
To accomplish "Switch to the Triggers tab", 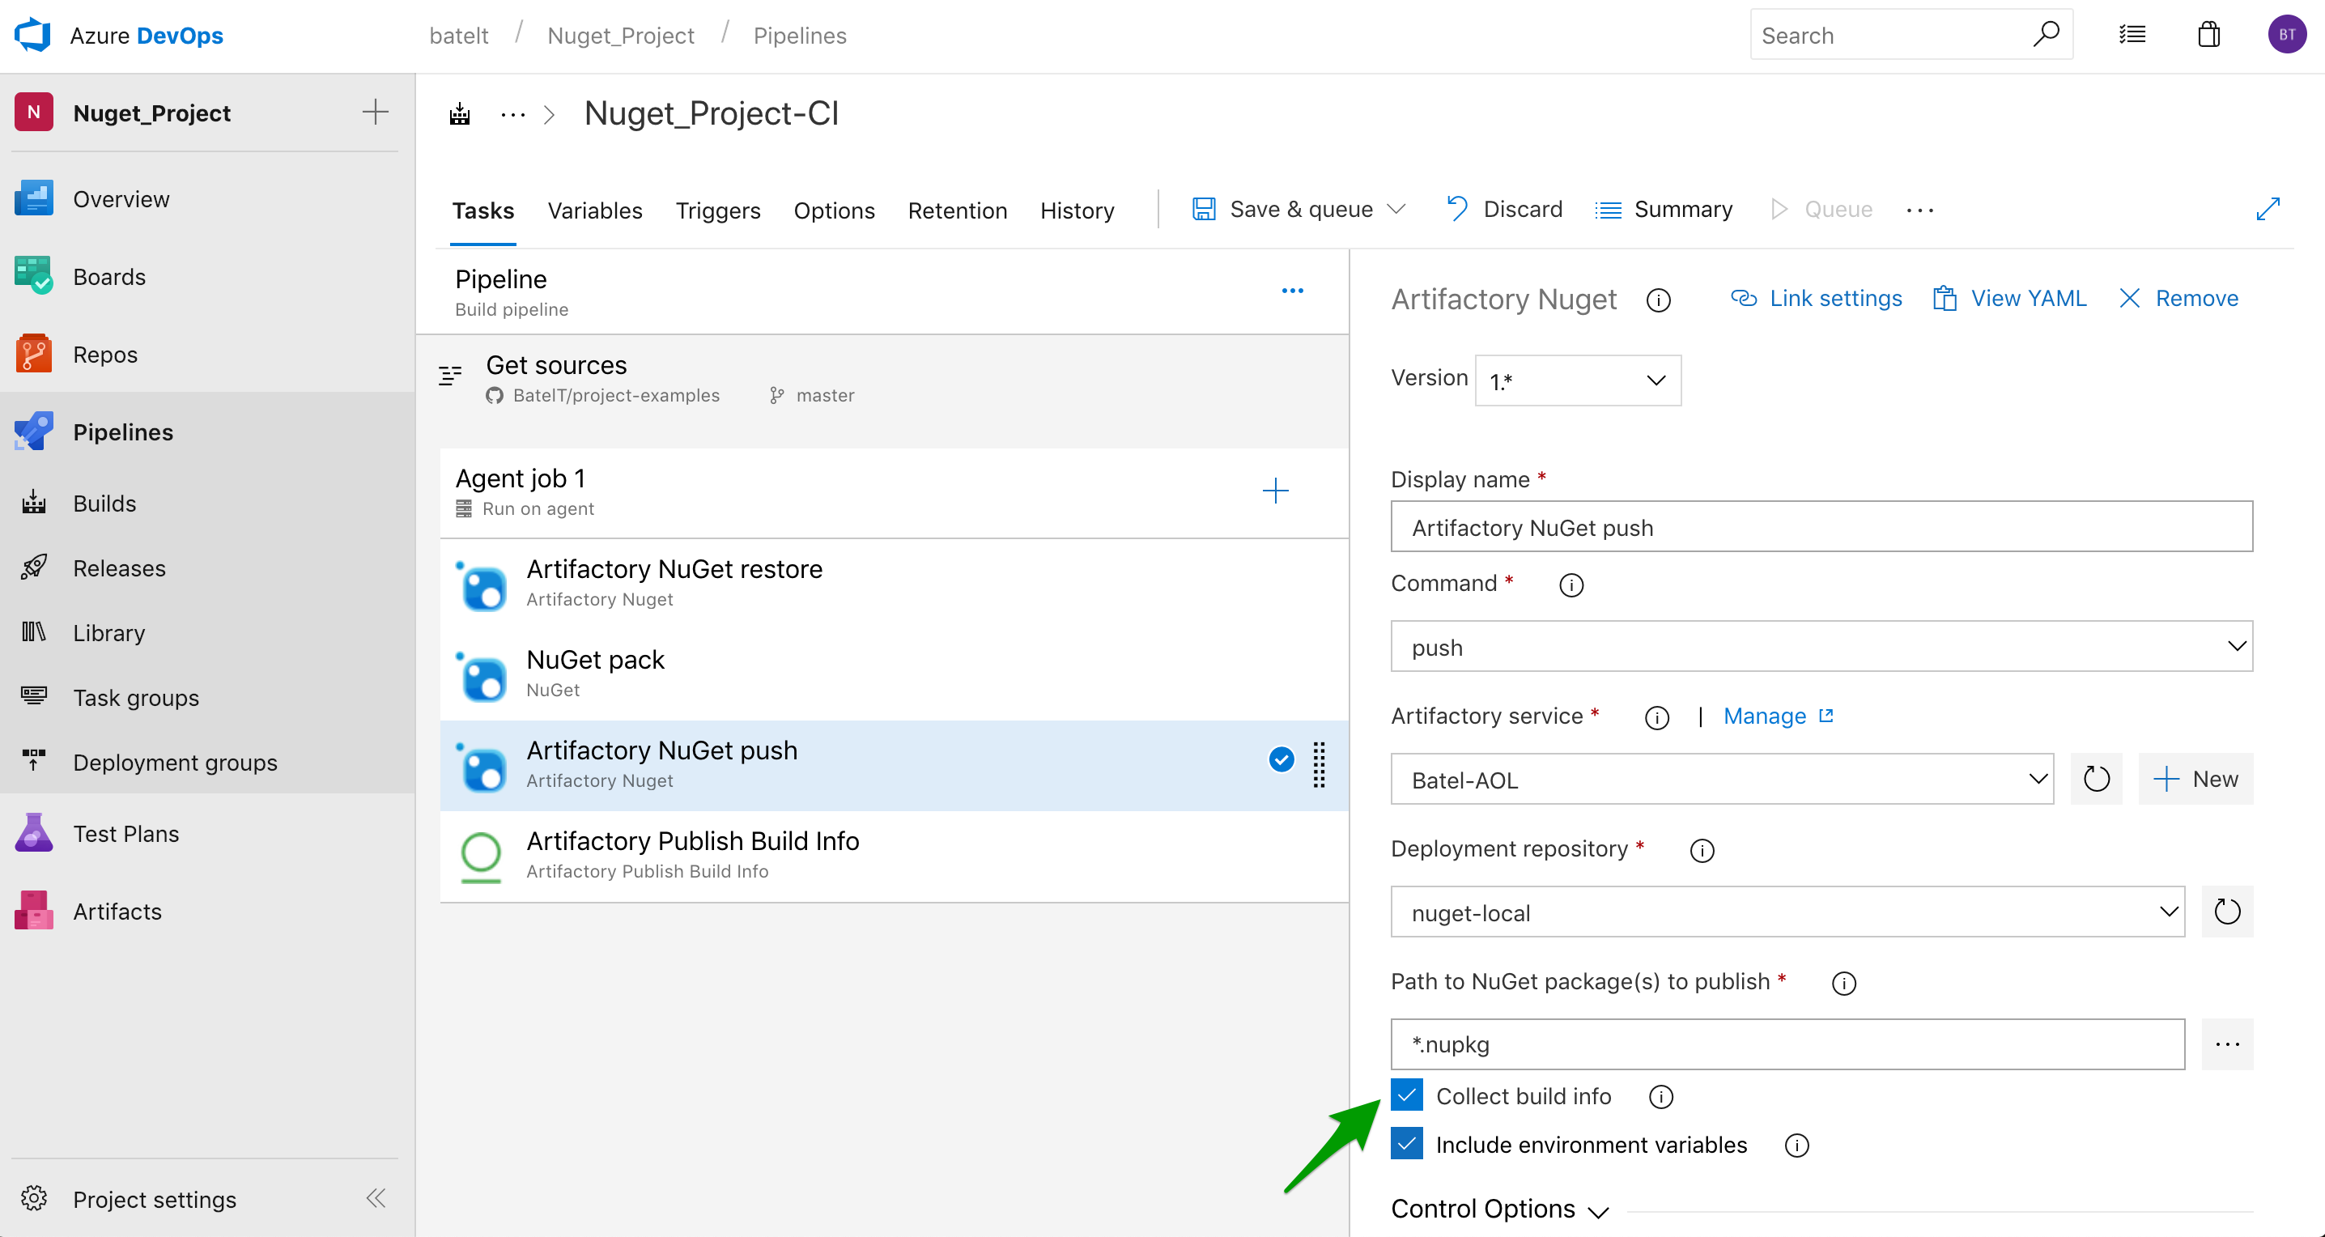I will pyautogui.click(x=717, y=210).
